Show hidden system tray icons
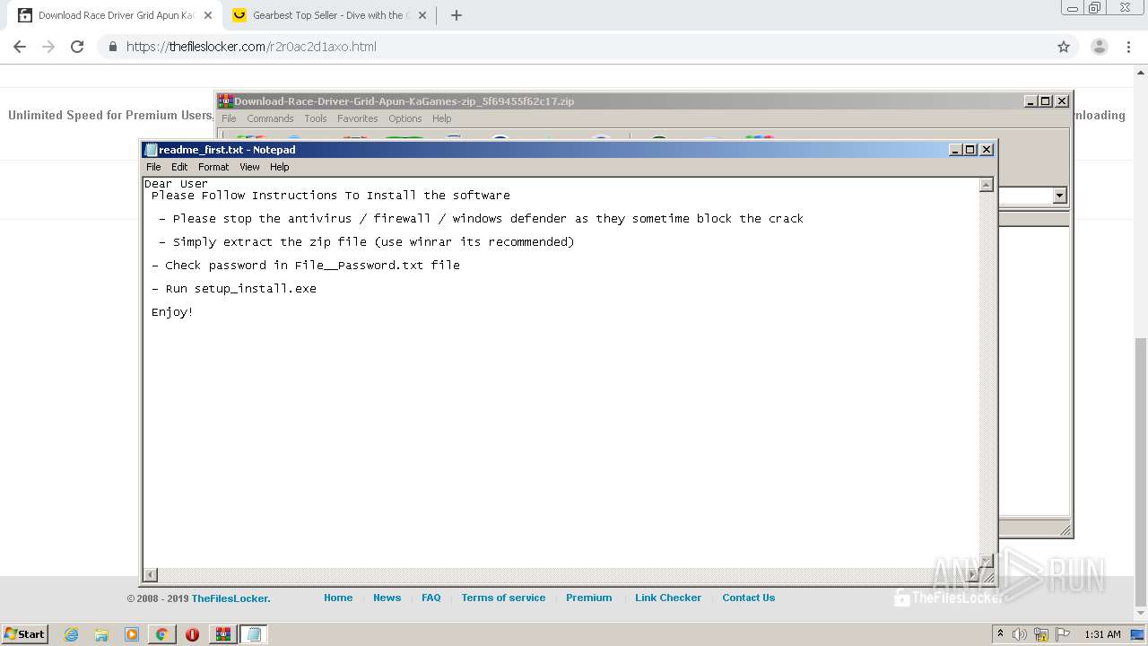 click(1001, 634)
